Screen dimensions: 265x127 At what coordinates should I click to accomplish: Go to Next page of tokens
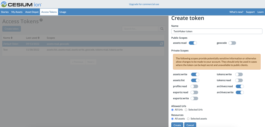91,62
